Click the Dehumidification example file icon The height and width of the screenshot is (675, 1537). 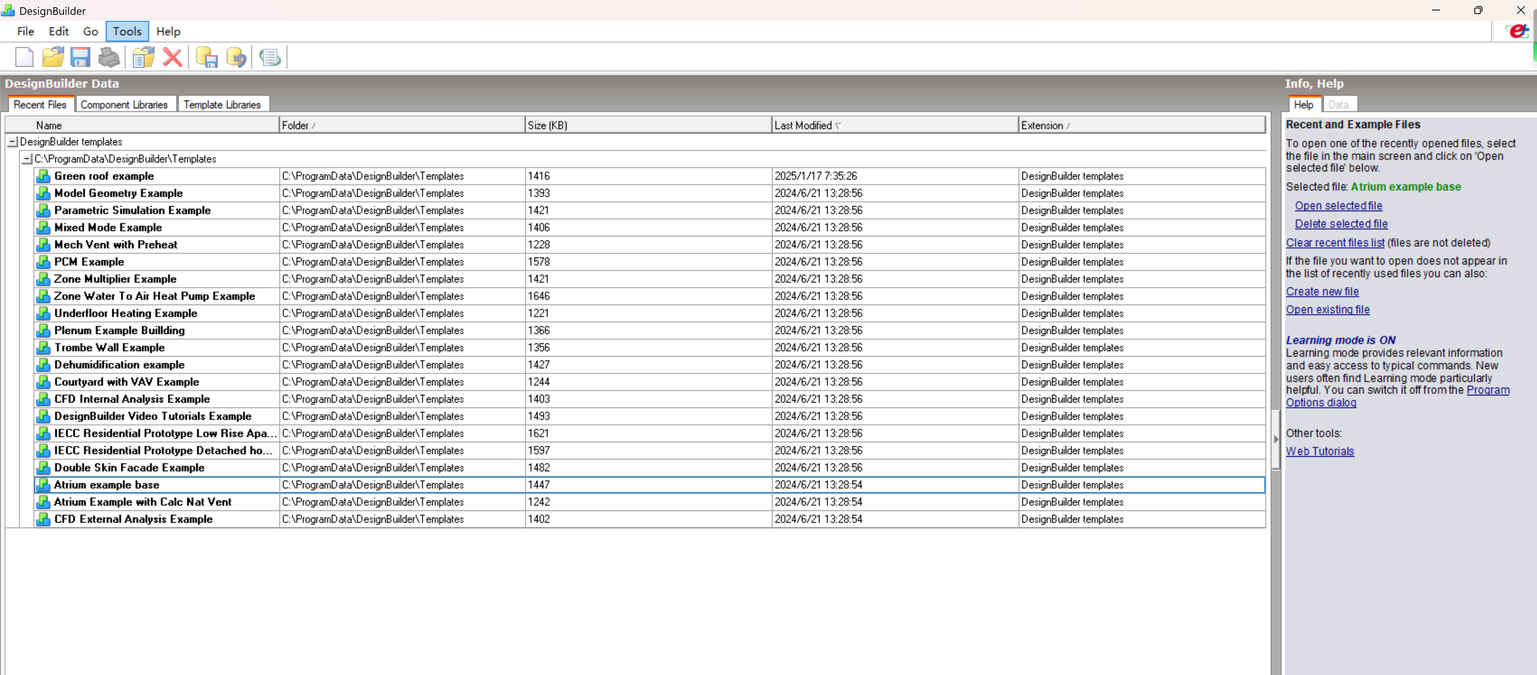43,364
